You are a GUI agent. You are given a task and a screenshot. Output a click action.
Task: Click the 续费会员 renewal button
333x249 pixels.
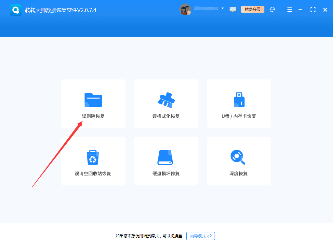point(253,9)
